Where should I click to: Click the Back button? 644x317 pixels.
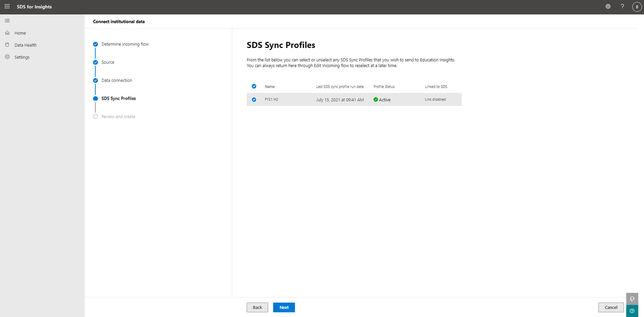[x=257, y=307]
